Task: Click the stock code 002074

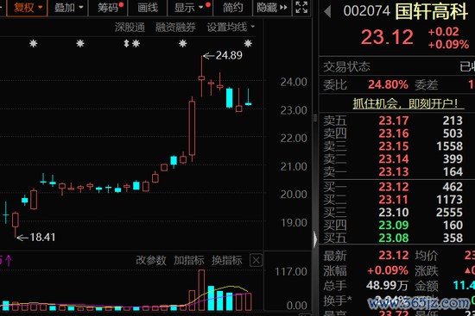Action: point(366,11)
